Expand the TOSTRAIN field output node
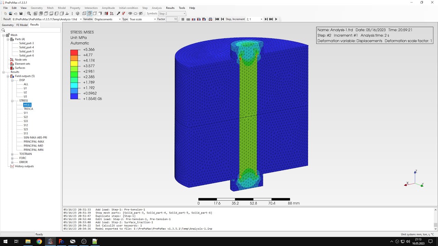 click(x=12, y=154)
